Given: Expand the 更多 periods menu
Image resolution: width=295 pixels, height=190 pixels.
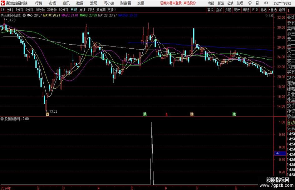Looking at the screenshot, I should click(112, 10).
